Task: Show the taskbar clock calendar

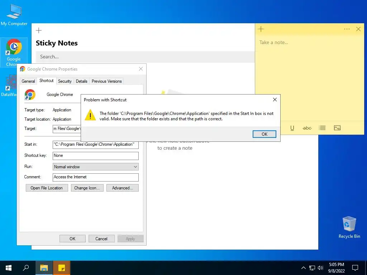Action: pos(336,268)
